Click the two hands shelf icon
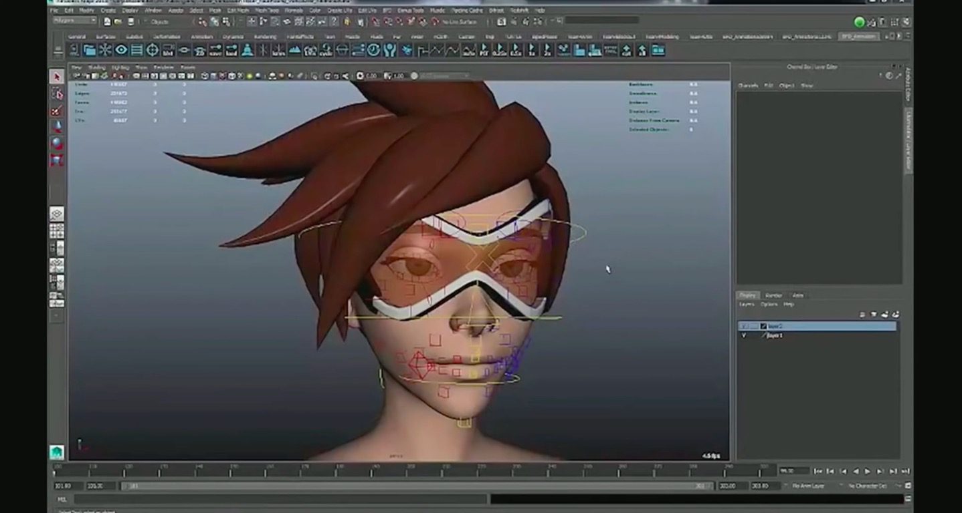Screen dimensions: 962x513 point(389,50)
